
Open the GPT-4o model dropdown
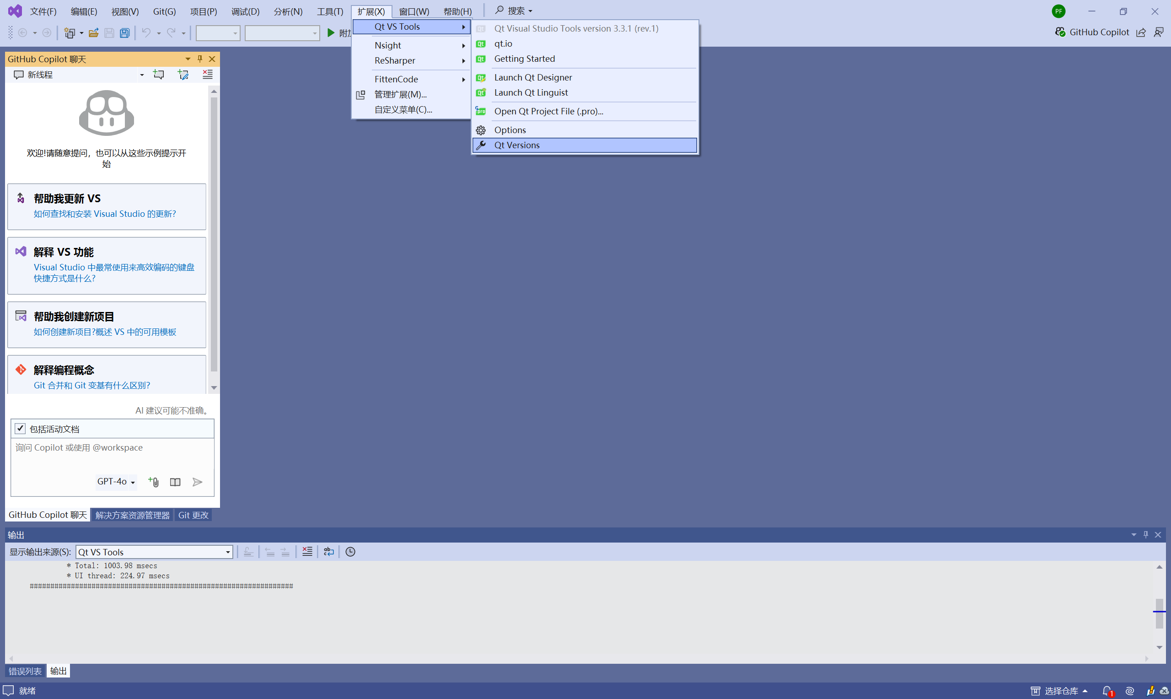(x=116, y=481)
